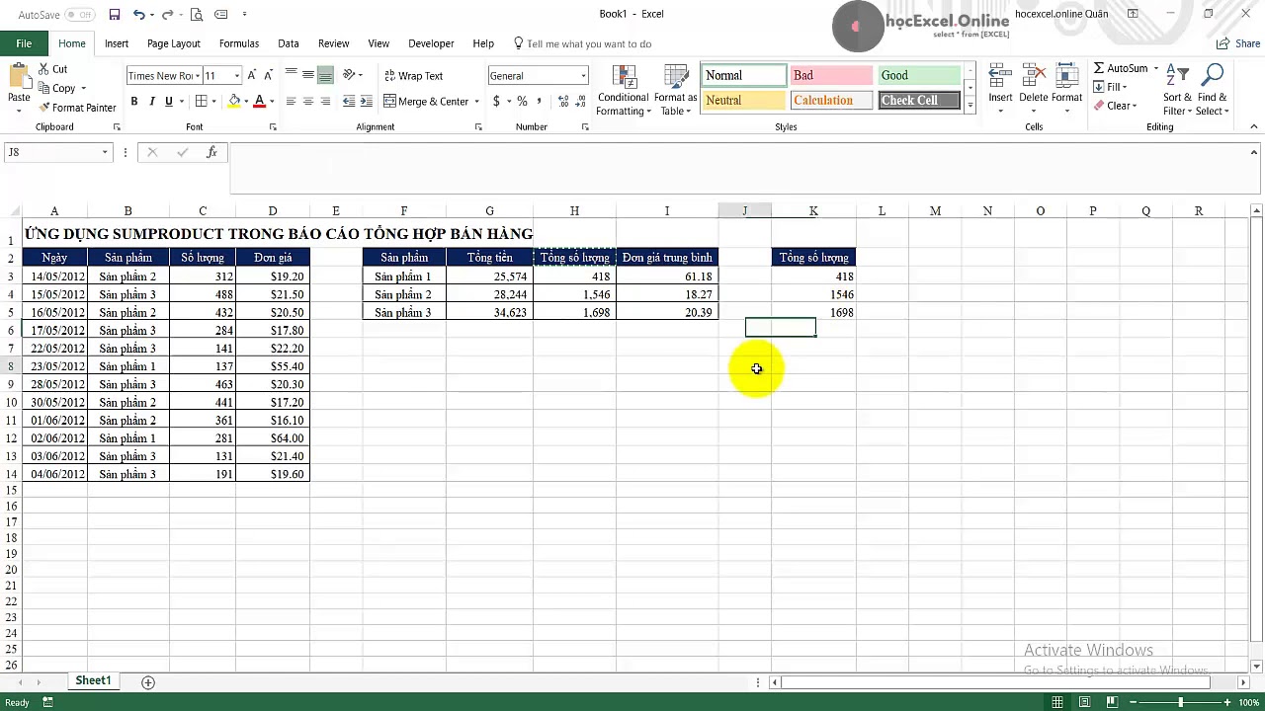The width and height of the screenshot is (1265, 711).
Task: Click the Percent Style number format icon
Action: (522, 102)
